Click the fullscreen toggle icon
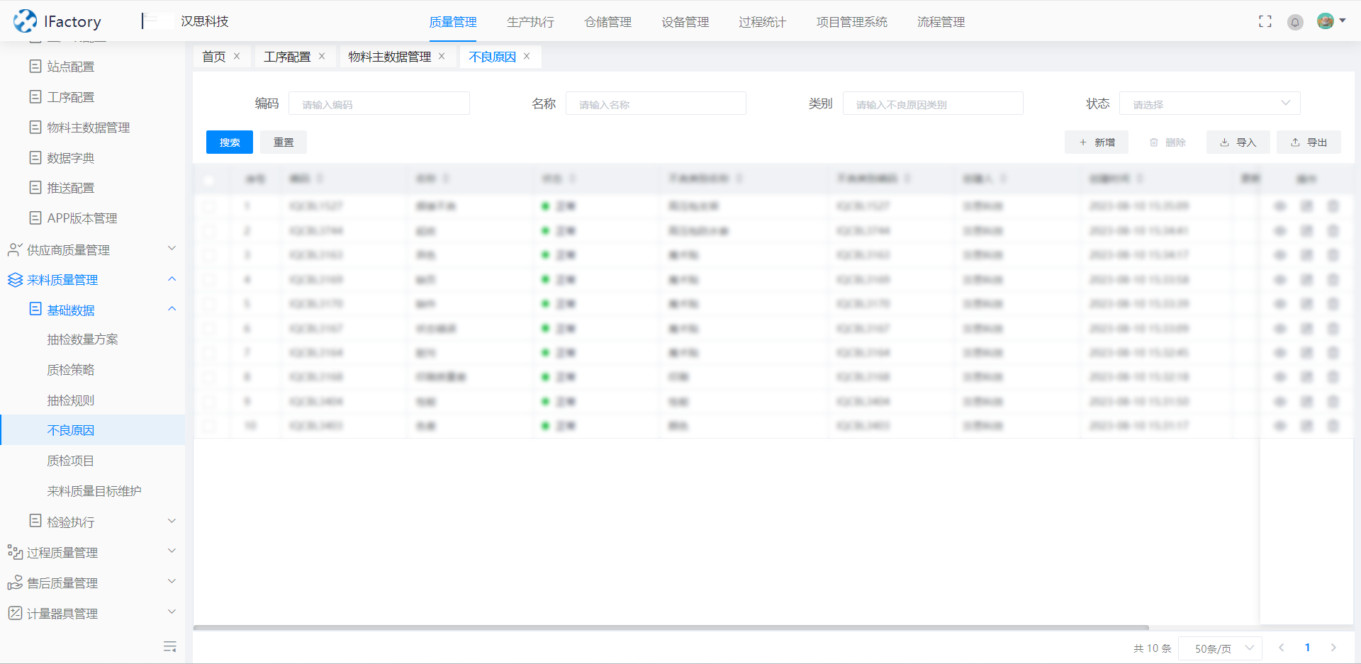1361x664 pixels. pos(1265,21)
